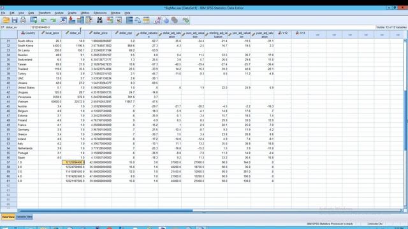
Task: Click the Venezuela country cell
Action: (28, 97)
